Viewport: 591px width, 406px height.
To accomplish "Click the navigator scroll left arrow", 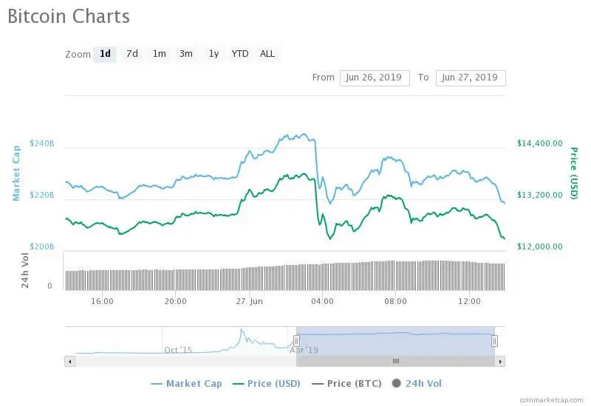I will click(x=70, y=361).
